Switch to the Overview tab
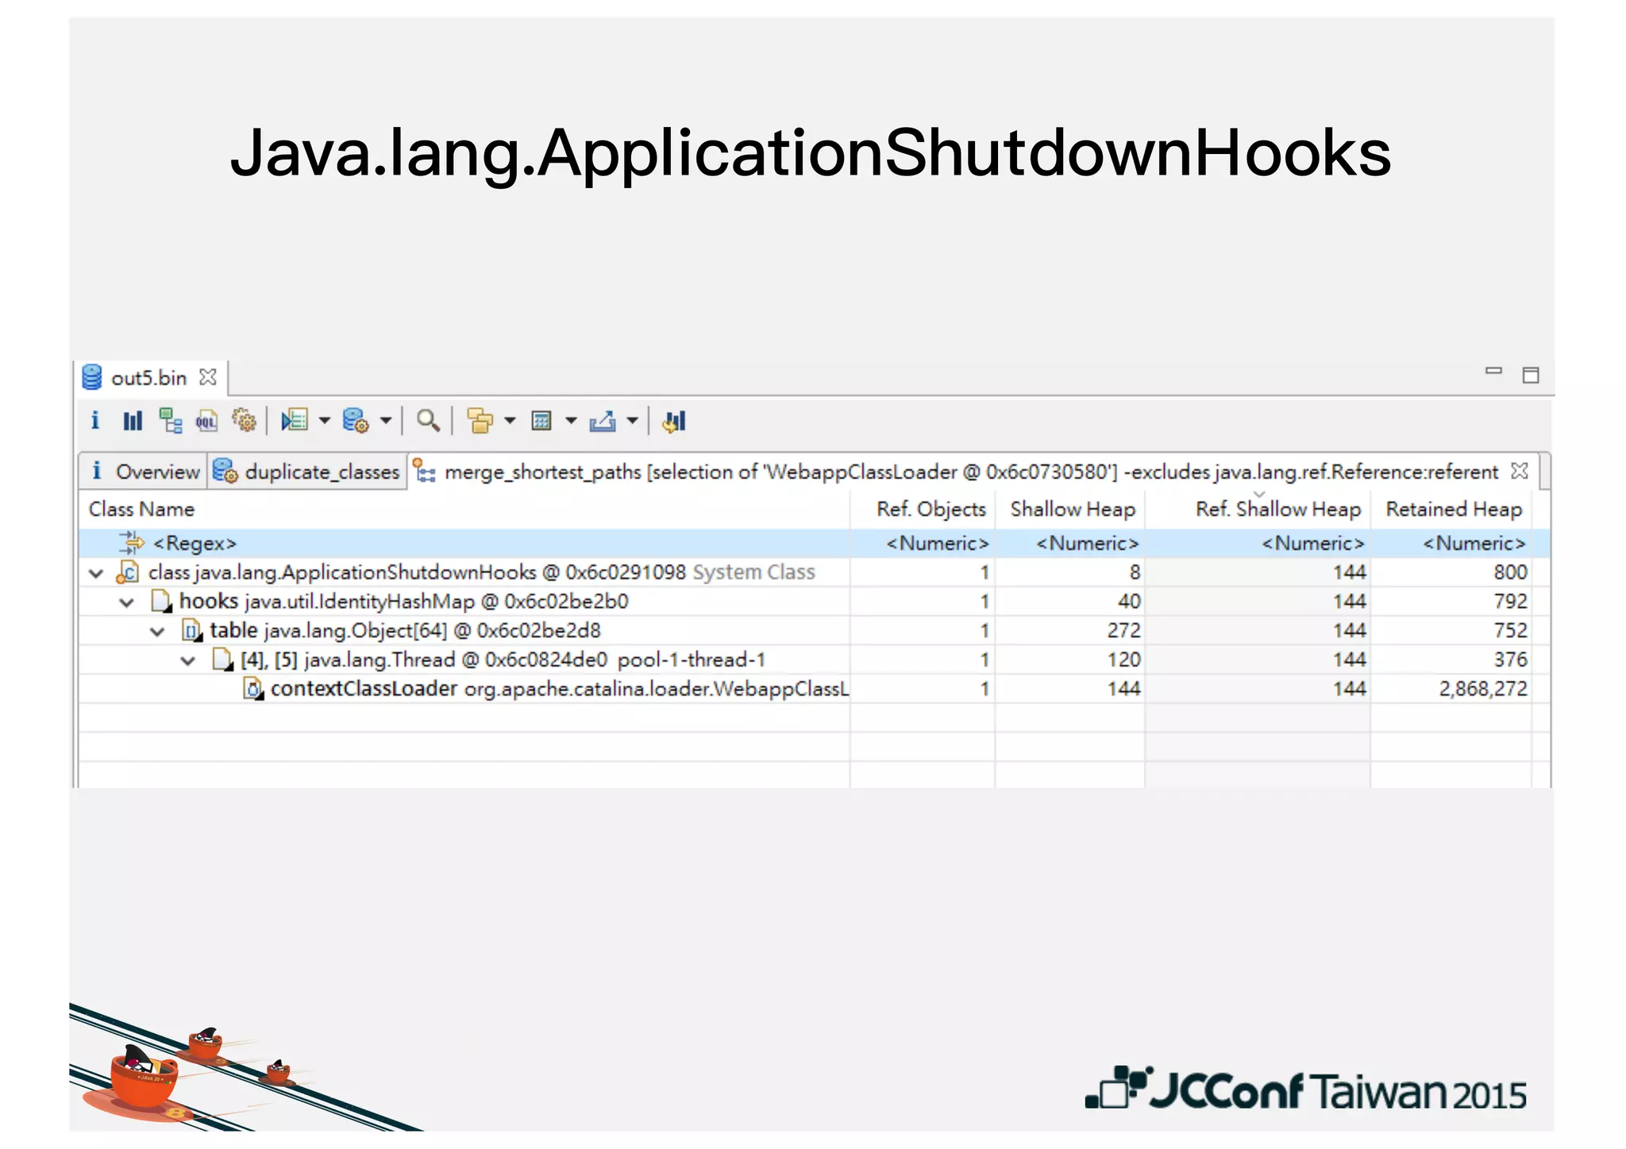1626x1149 pixels. point(146,471)
